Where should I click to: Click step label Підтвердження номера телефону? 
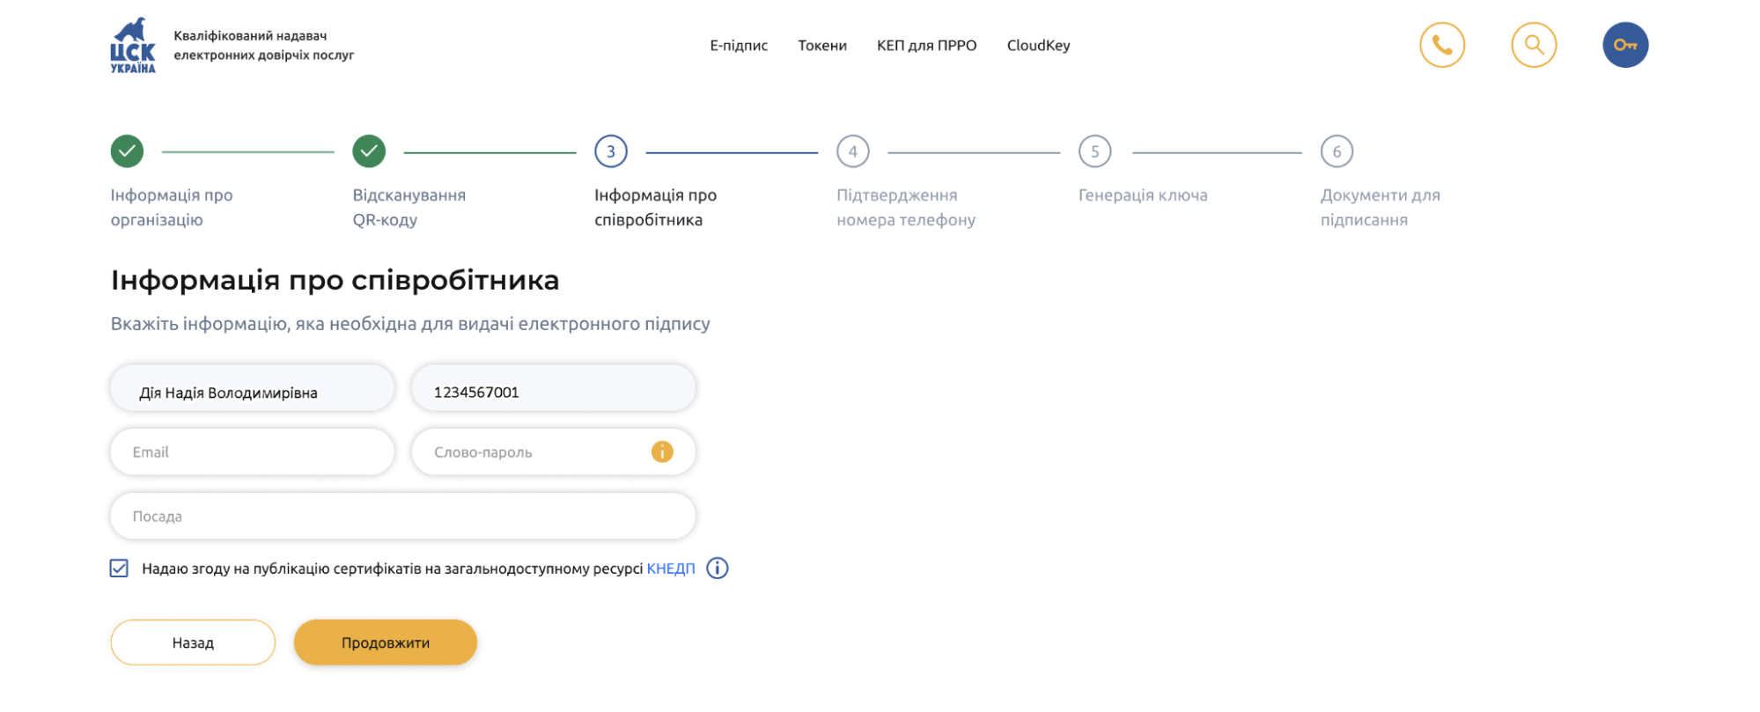pyautogui.click(x=906, y=208)
